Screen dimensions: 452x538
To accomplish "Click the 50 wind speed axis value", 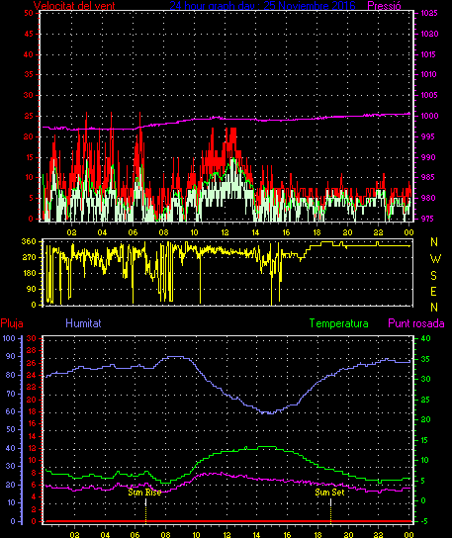I will [29, 13].
